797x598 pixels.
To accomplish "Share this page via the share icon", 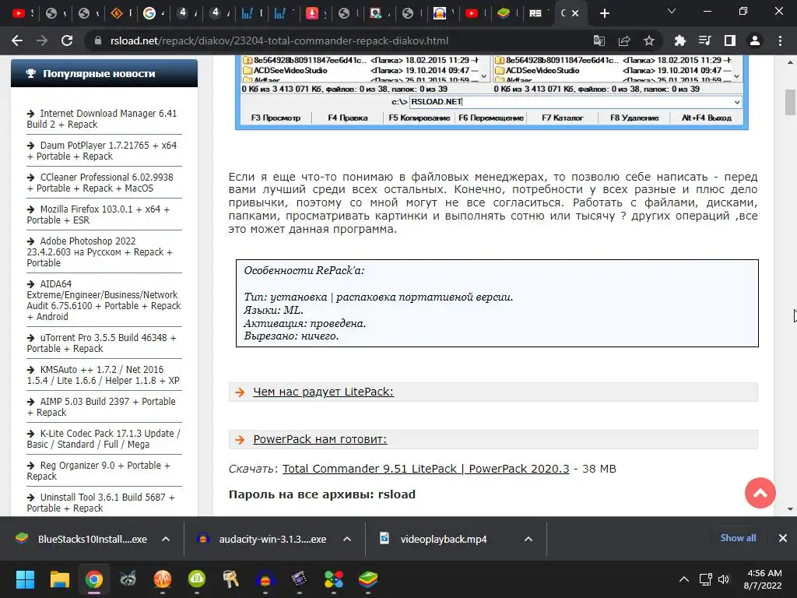I will pyautogui.click(x=624, y=40).
